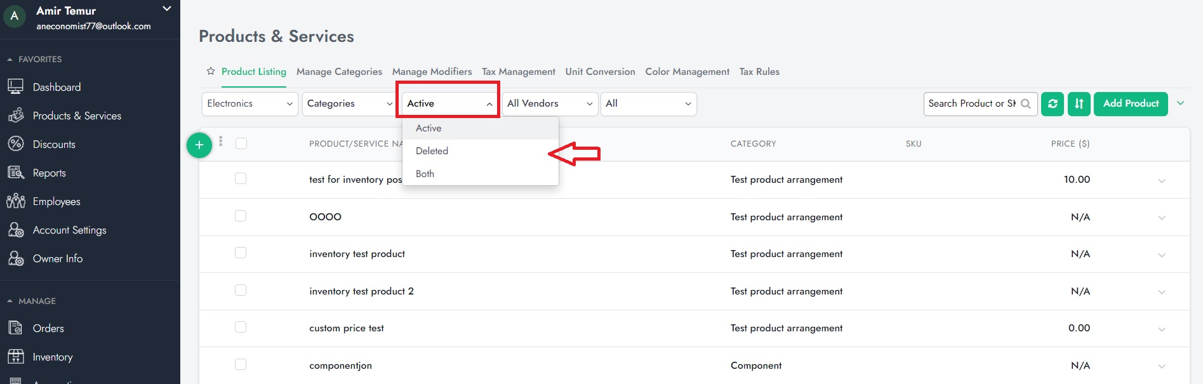Open Dashboard from the sidebar
1203x384 pixels.
pos(56,87)
